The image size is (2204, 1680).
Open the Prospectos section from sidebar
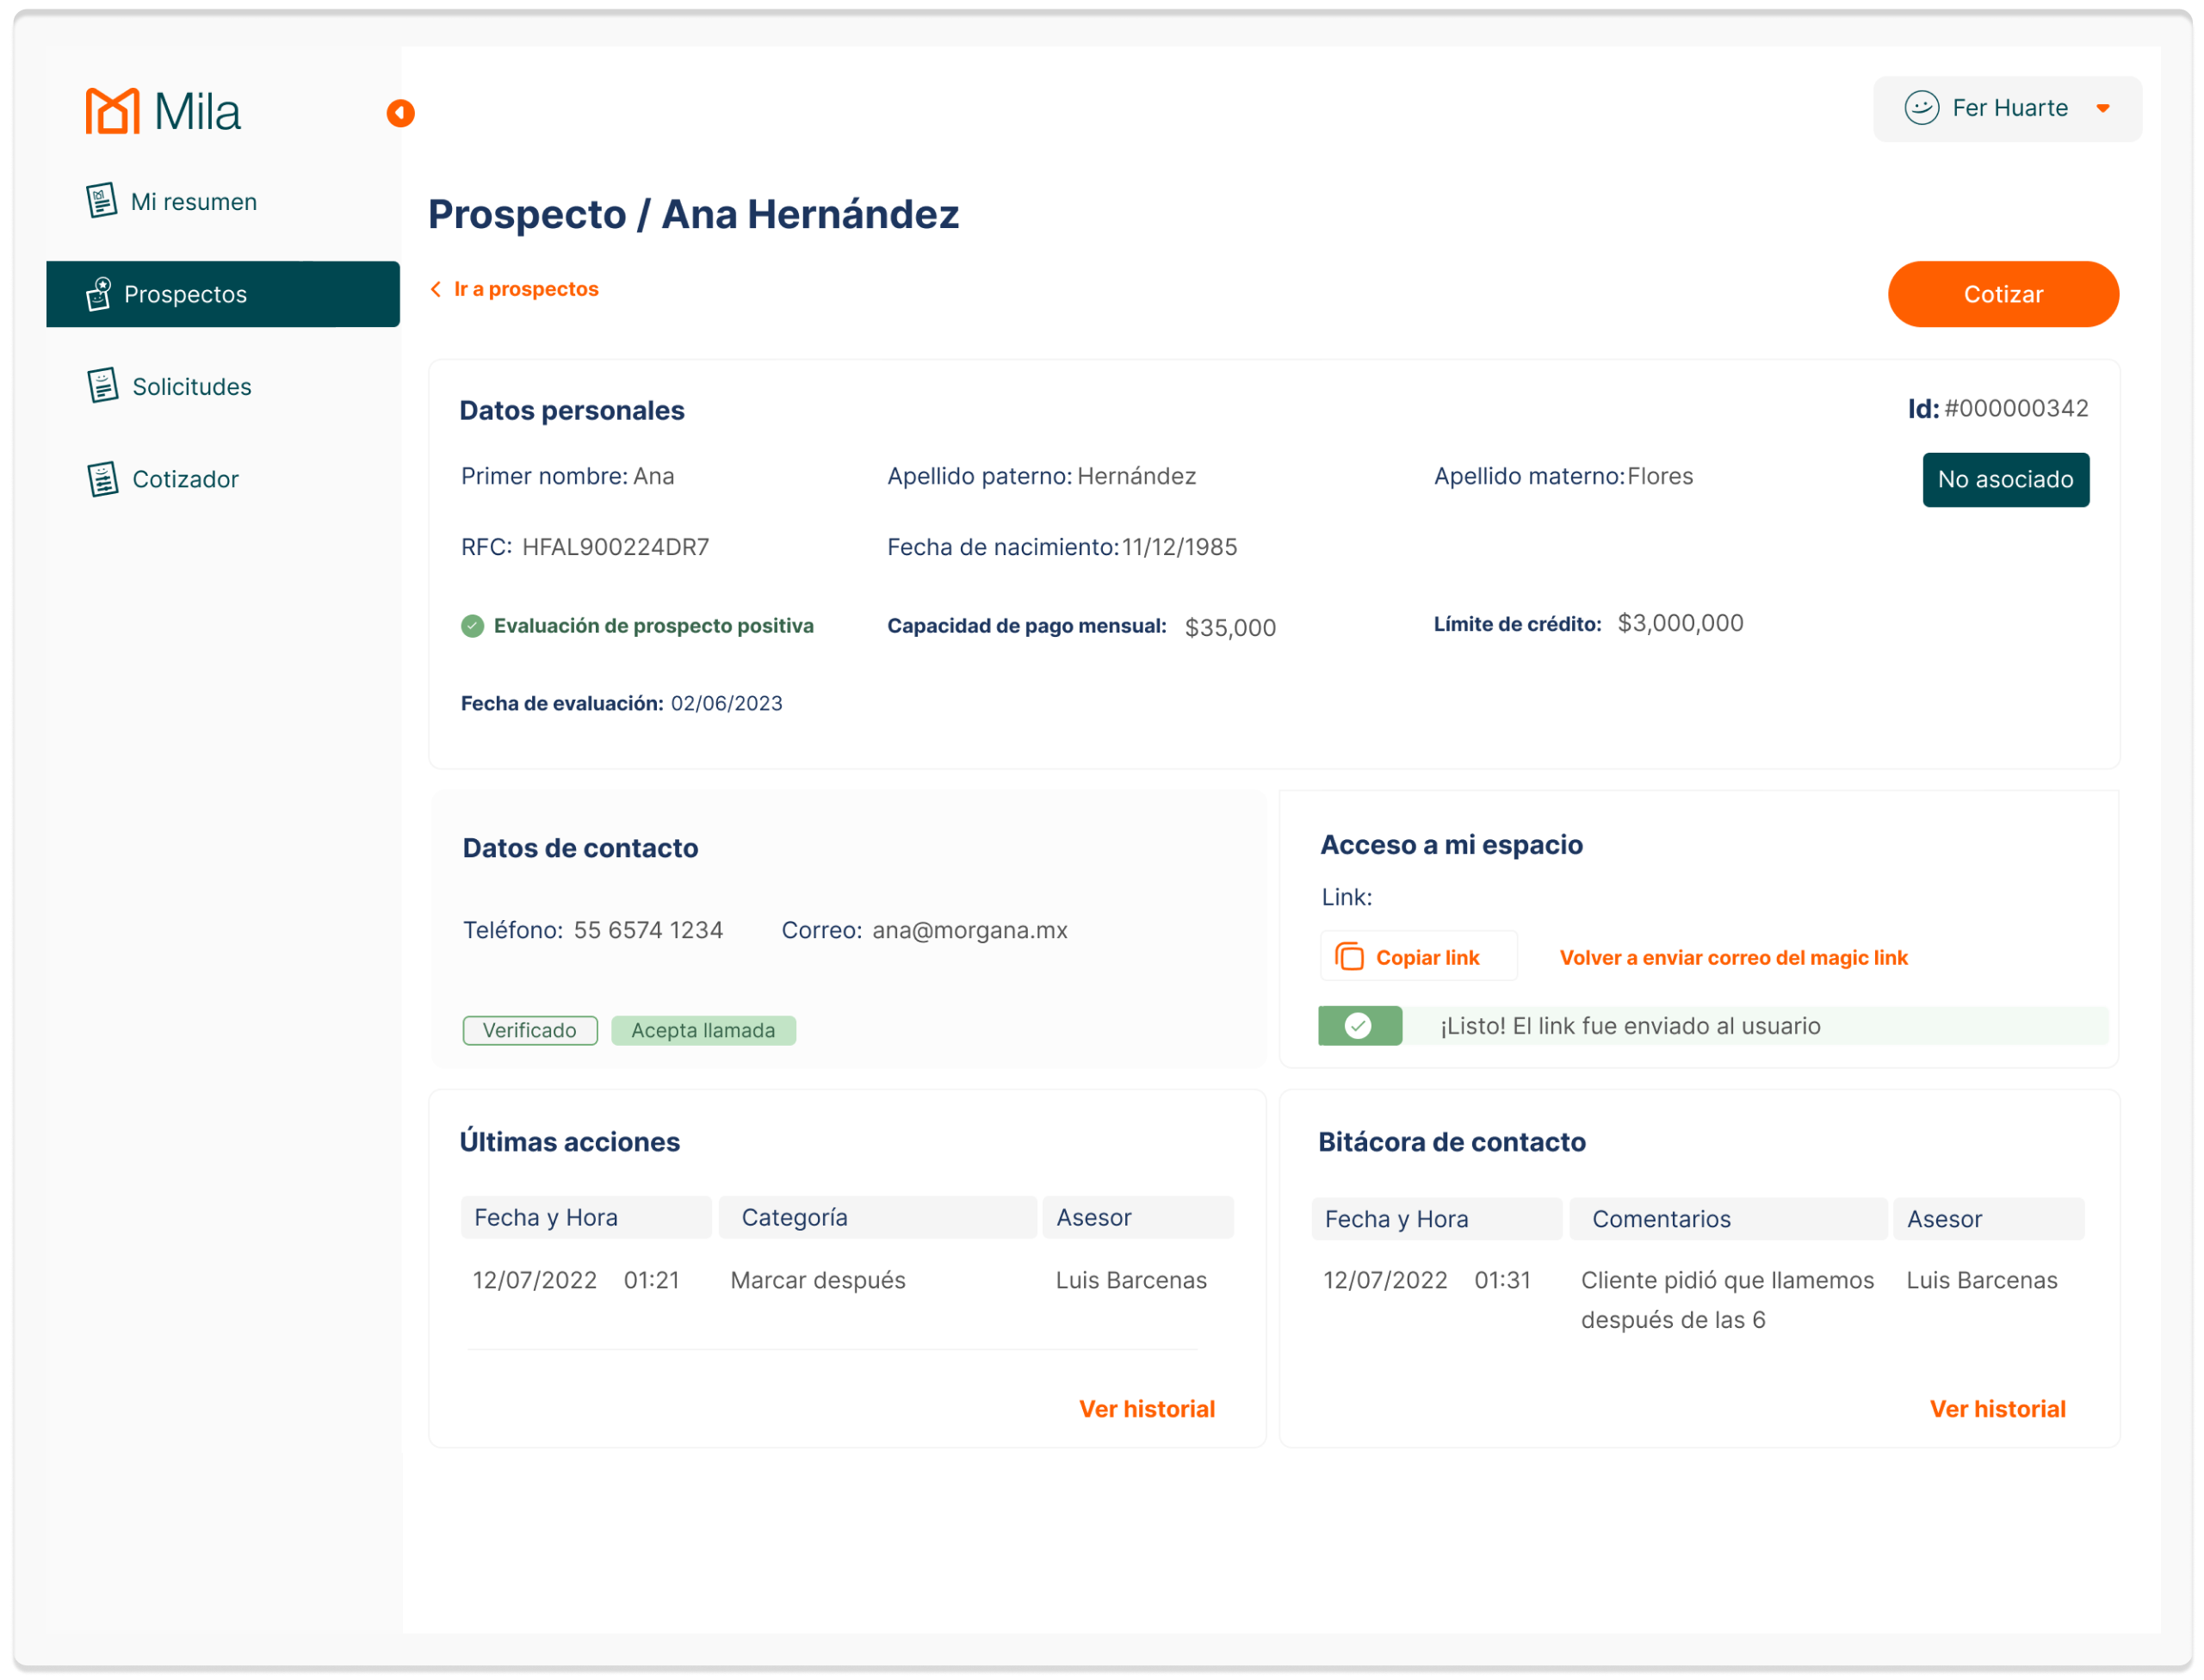tap(185, 294)
